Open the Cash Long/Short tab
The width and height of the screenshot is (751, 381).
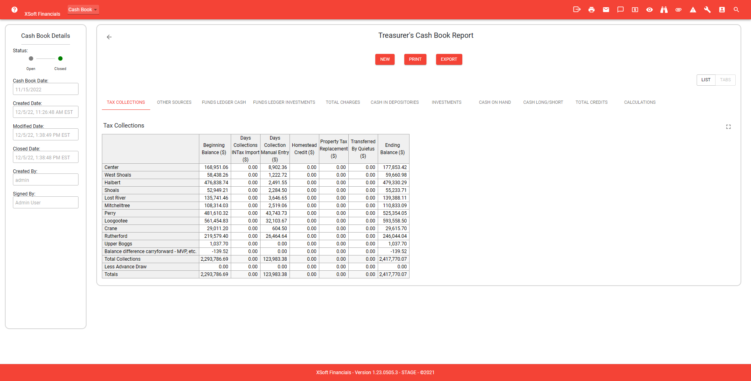pos(543,103)
